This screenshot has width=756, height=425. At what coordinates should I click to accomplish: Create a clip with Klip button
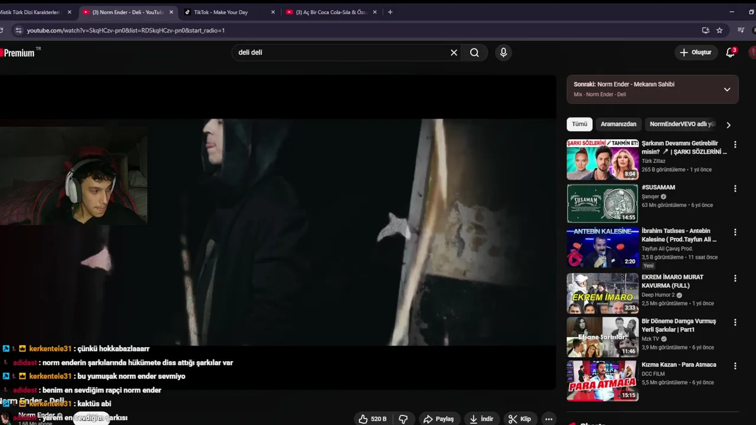[520, 419]
